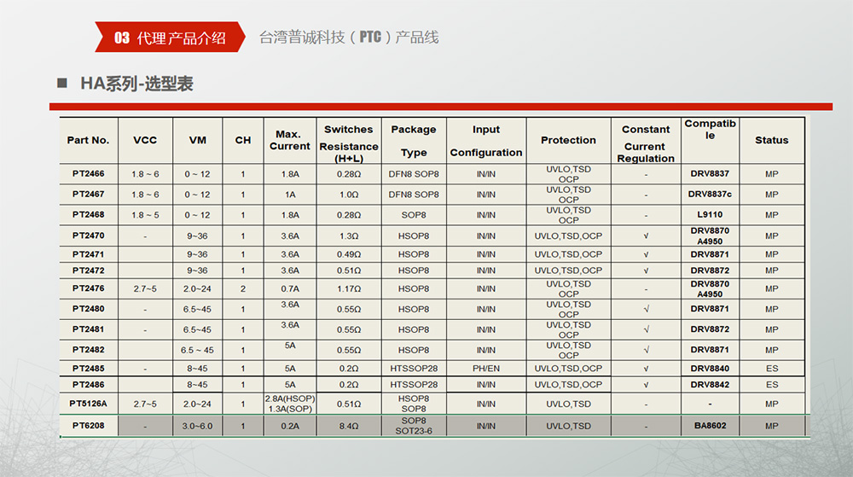Click part number PT6208

[88, 425]
